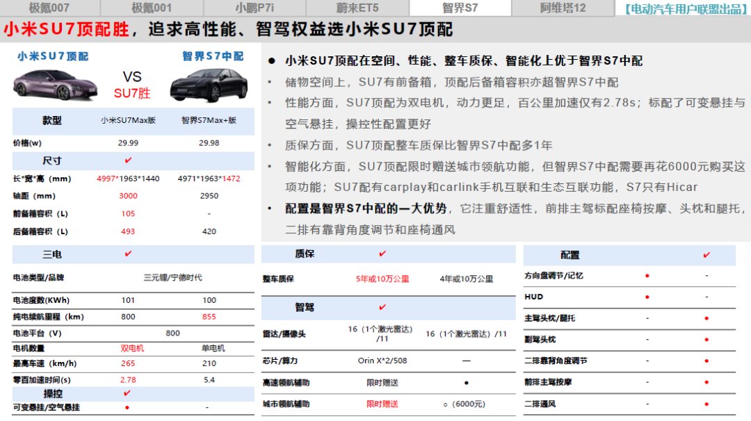Open the 极氪001 tab

(152, 8)
